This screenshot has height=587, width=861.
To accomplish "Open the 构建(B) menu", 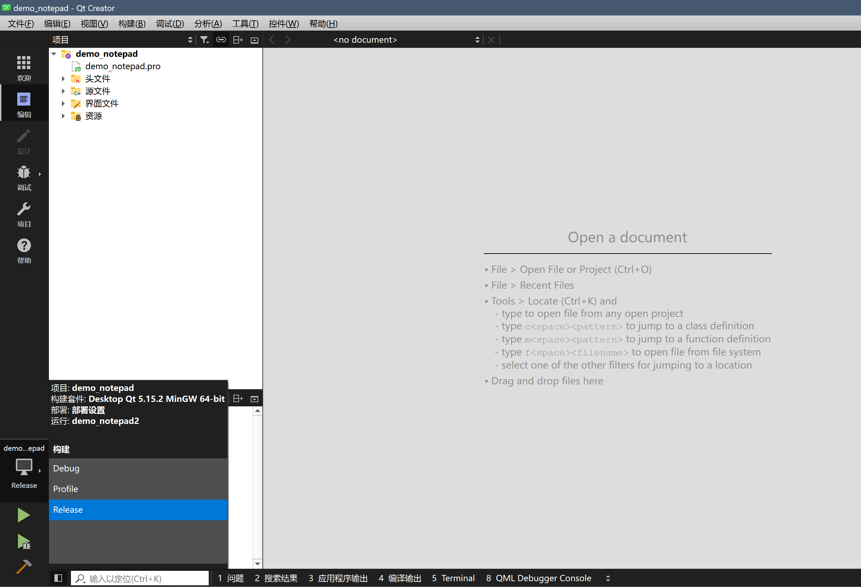I will click(x=132, y=24).
